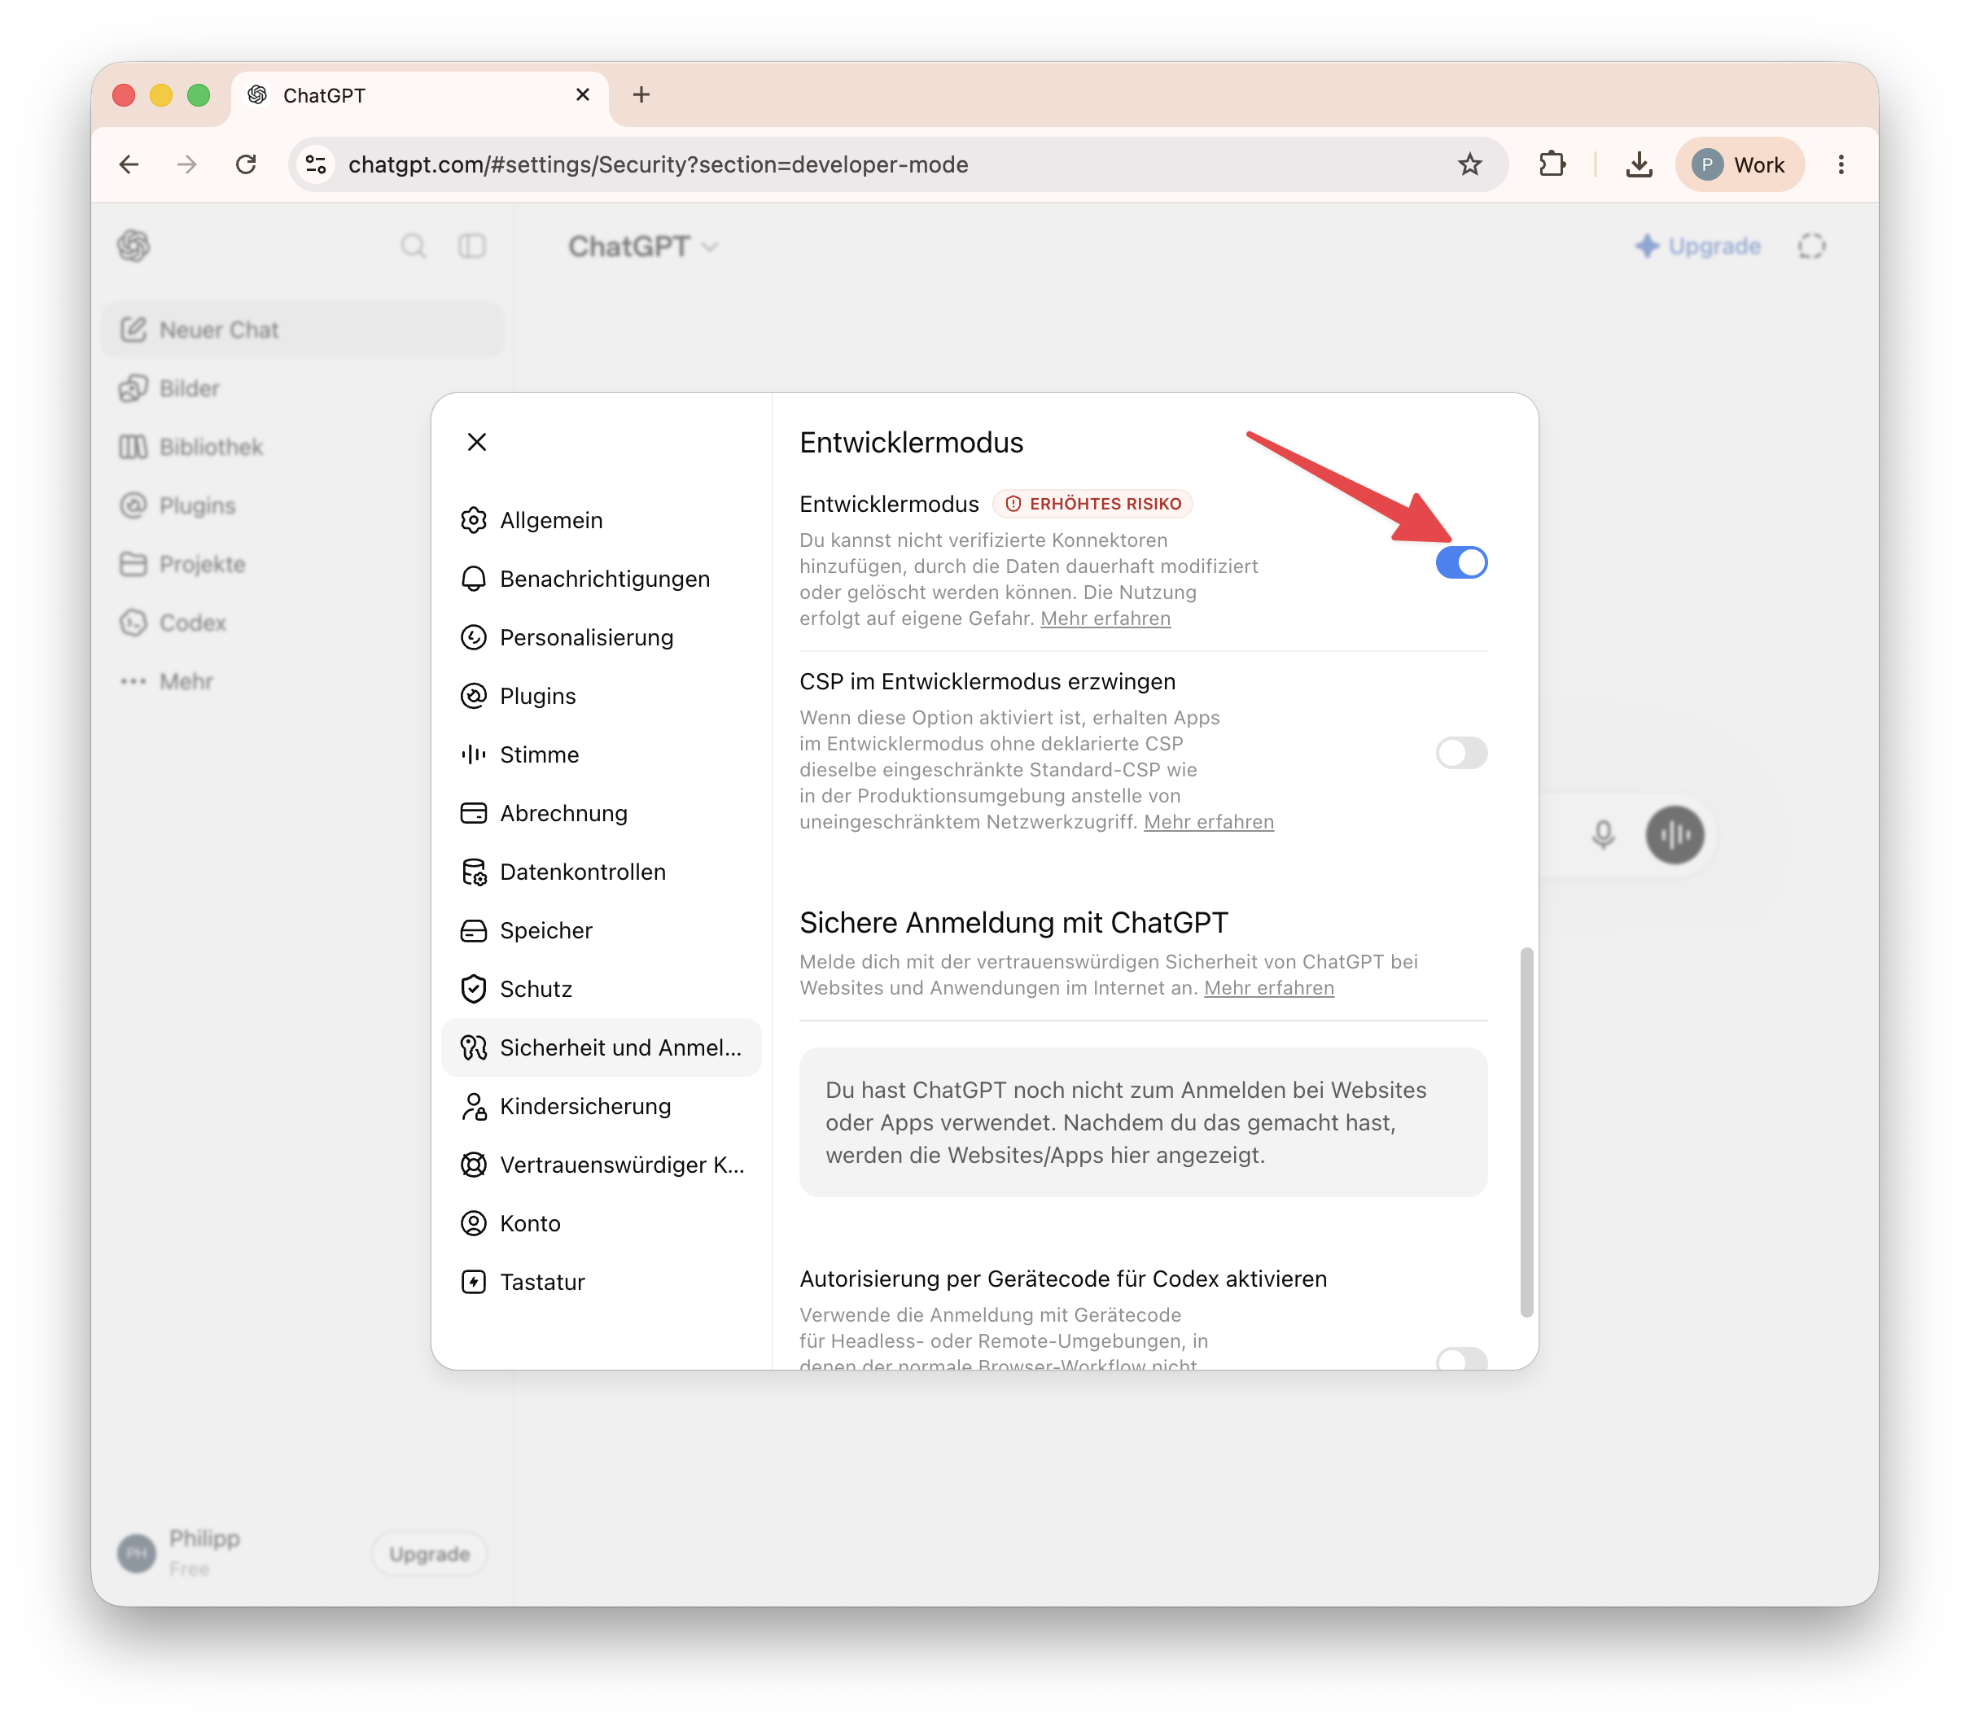Click the site information icon in address bar
The width and height of the screenshot is (1970, 1727).
[316, 164]
